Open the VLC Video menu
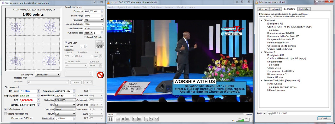Viewport: 335px width, 124px height. 145,7
